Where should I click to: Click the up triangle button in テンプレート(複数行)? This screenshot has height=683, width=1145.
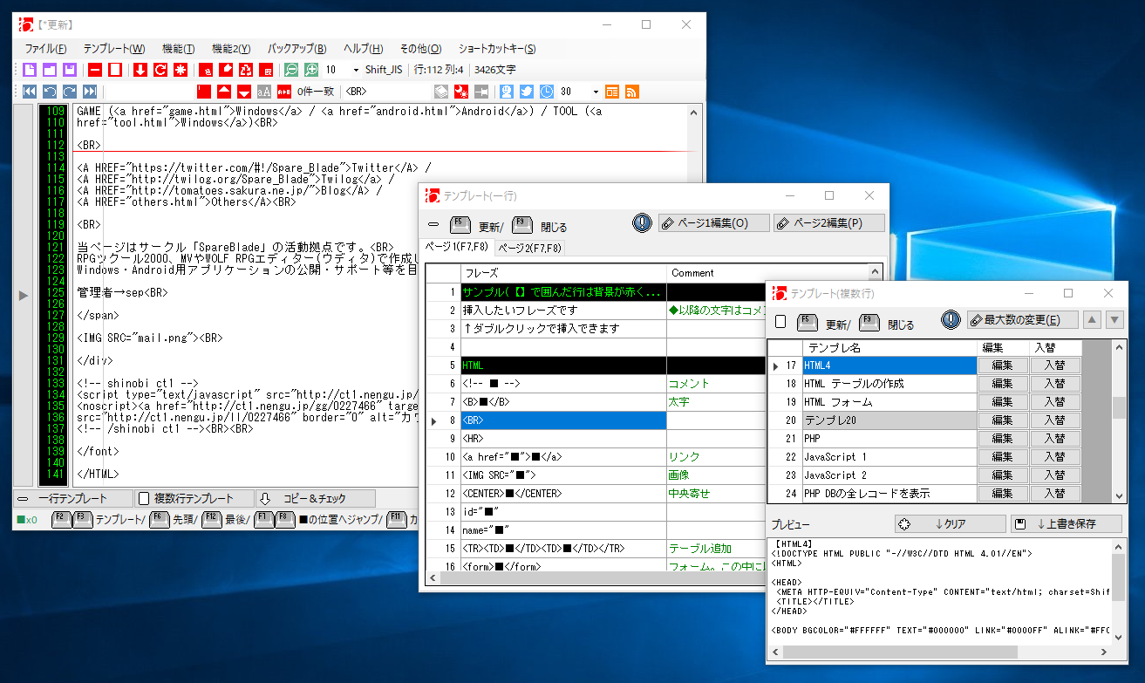1092,320
